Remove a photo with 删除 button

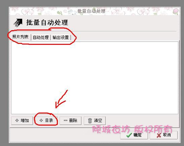70,121
